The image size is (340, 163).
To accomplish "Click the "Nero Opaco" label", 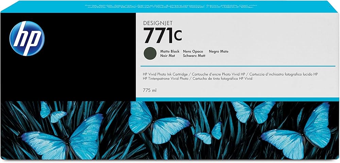I will pos(193,51).
